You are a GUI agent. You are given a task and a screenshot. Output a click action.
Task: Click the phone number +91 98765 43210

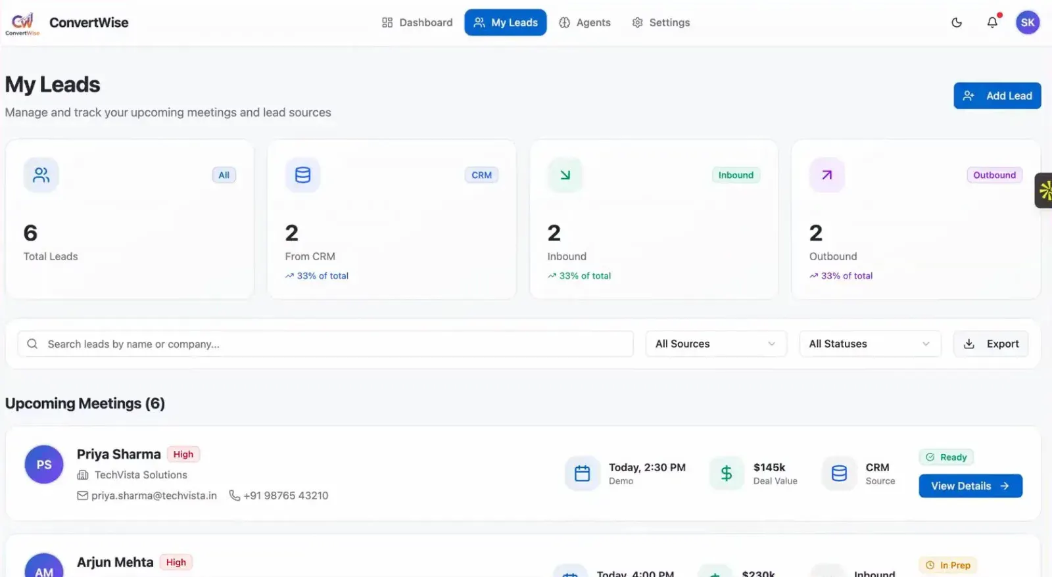click(285, 496)
